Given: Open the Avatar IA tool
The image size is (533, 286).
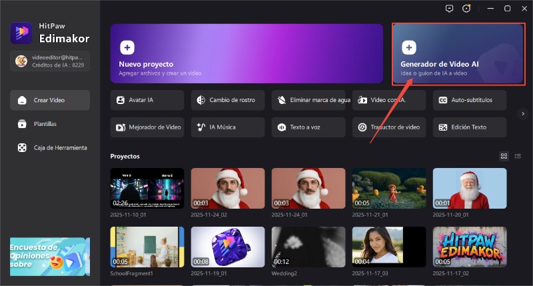Looking at the screenshot, I should [147, 100].
